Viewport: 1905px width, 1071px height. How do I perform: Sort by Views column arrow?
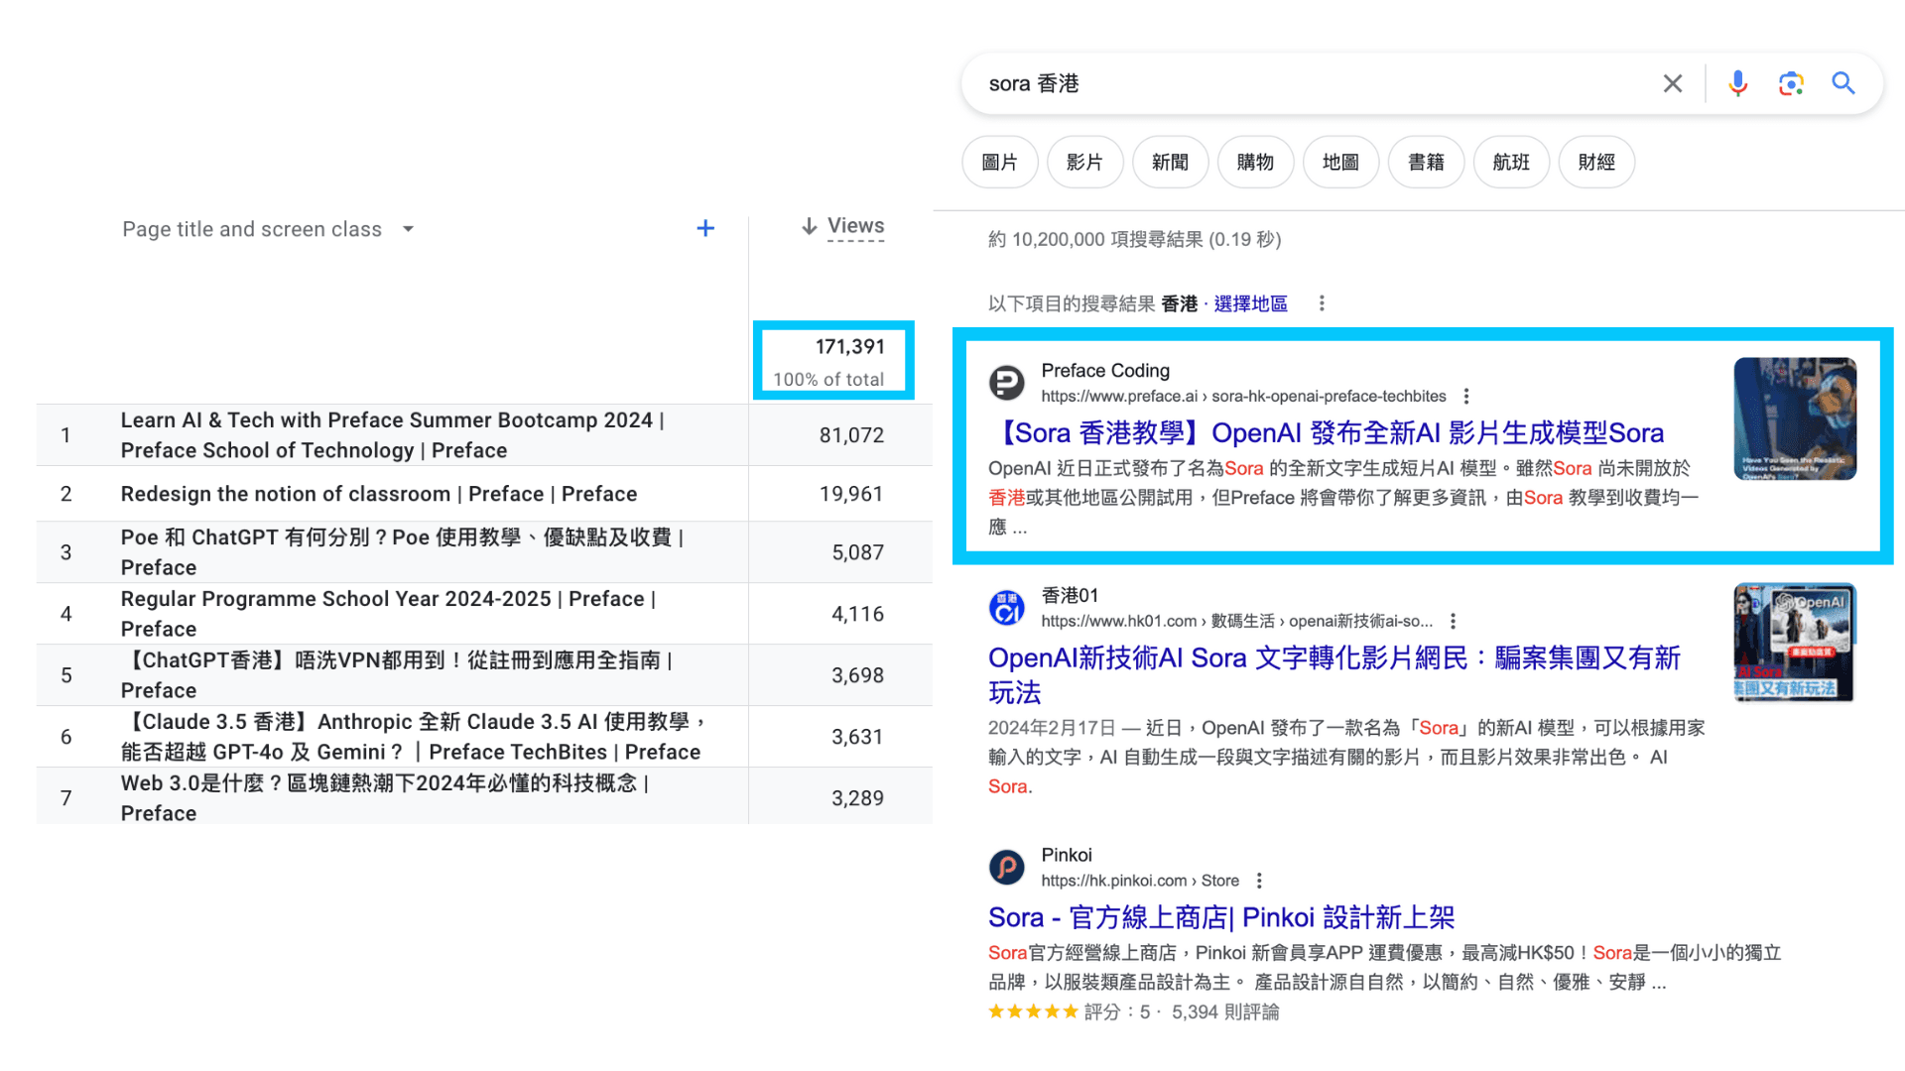(810, 226)
